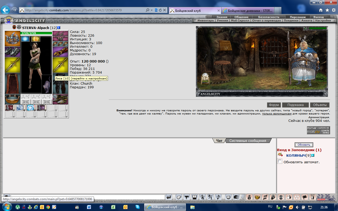Click the Выход menu item
Viewport: 338px width, 211px height.
pos(318,17)
